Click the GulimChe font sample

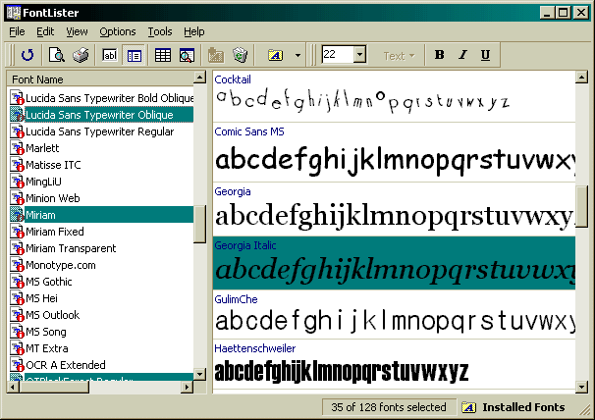pyautogui.click(x=394, y=315)
